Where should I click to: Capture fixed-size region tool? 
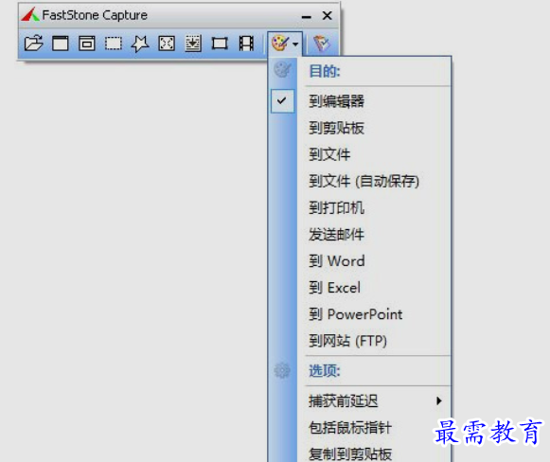[220, 44]
